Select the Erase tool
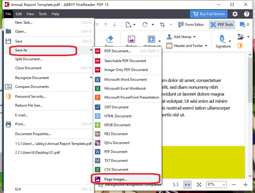Image resolution: width=255 pixels, height=193 pixels. point(109,41)
